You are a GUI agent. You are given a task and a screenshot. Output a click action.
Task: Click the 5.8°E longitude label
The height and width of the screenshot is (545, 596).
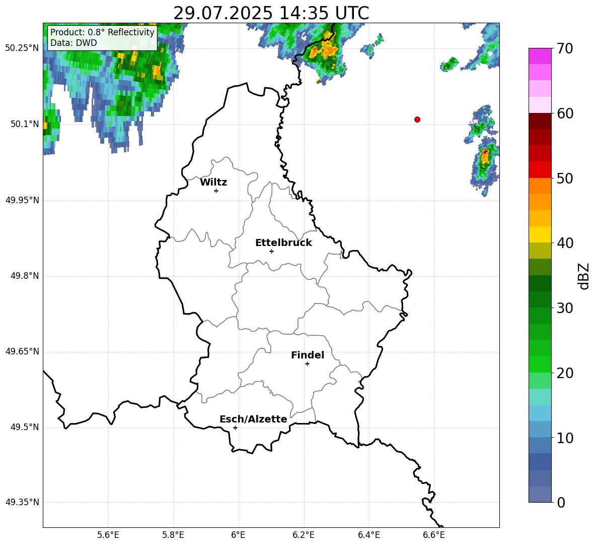[173, 535]
